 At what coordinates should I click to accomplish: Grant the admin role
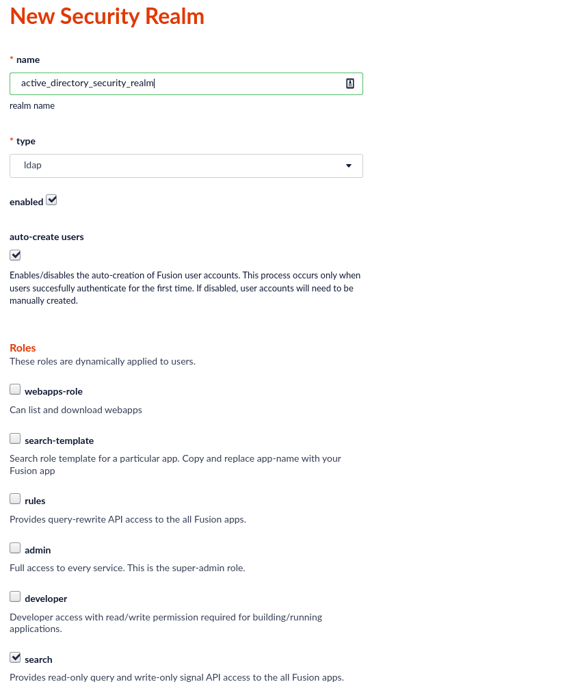pyautogui.click(x=15, y=547)
